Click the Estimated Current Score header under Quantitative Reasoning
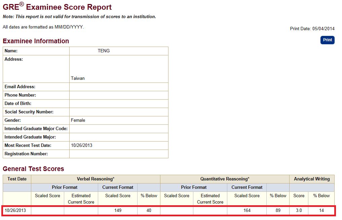 (x=210, y=199)
